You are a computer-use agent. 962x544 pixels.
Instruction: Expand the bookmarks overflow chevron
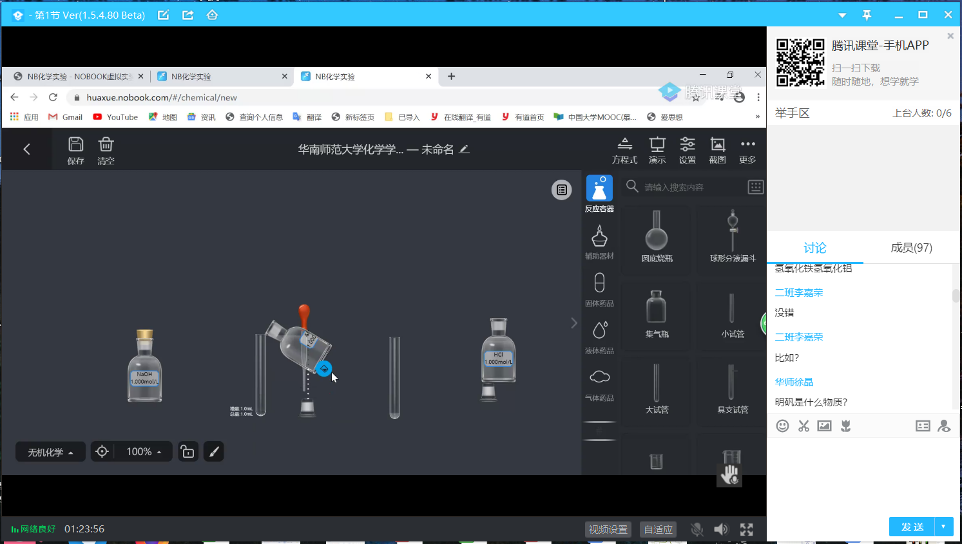tap(758, 117)
